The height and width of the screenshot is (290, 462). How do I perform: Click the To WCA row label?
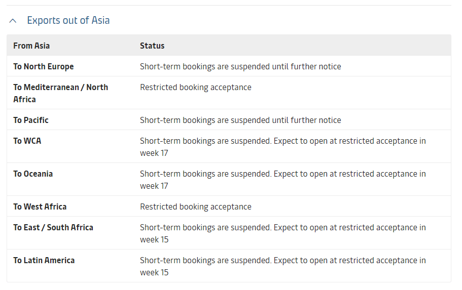(27, 141)
